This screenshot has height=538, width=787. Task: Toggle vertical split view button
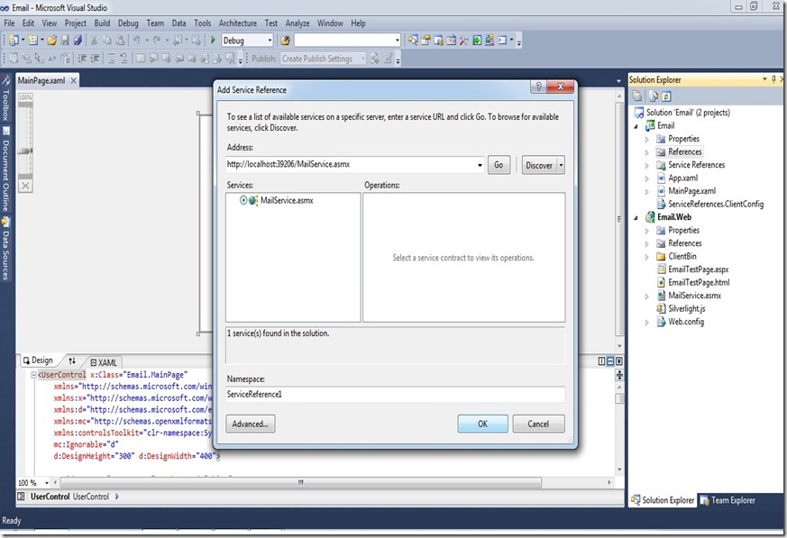[602, 361]
